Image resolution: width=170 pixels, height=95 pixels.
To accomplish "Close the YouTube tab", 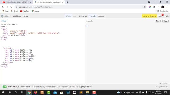I will point(31,2).
